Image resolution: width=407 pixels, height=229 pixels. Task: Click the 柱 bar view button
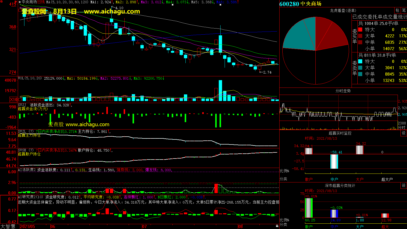click(397, 10)
